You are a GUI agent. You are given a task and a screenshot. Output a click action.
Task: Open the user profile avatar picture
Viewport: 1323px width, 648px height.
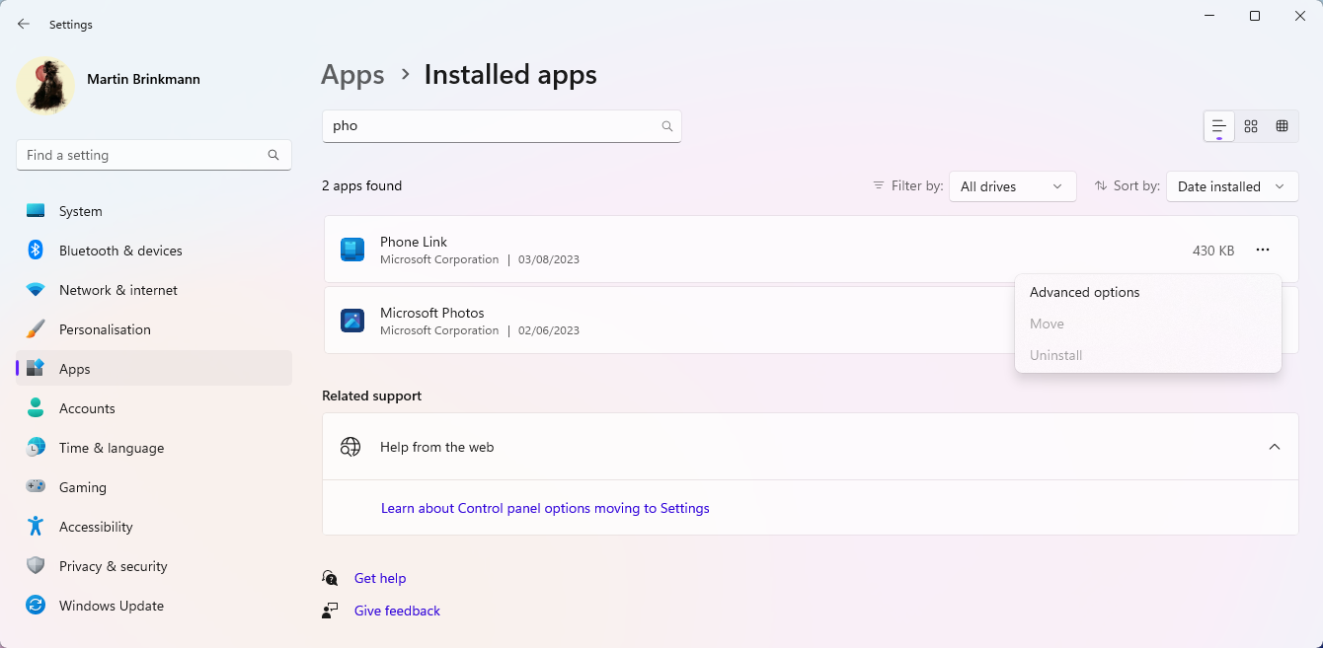point(45,86)
